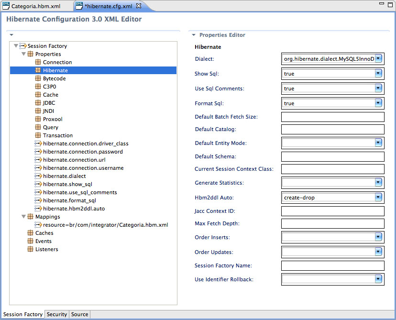
Task: Click the Proxool group icon
Action: (38, 119)
